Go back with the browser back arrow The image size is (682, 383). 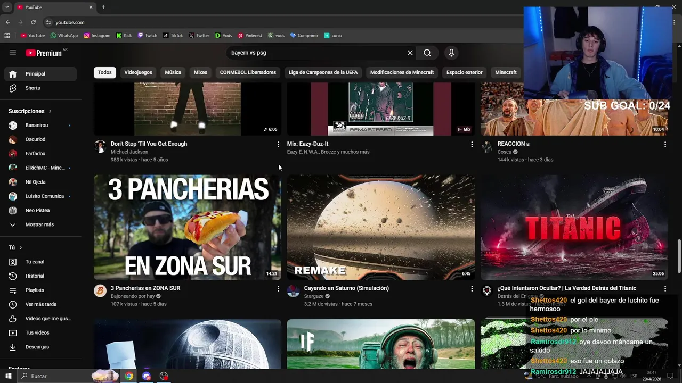point(7,22)
